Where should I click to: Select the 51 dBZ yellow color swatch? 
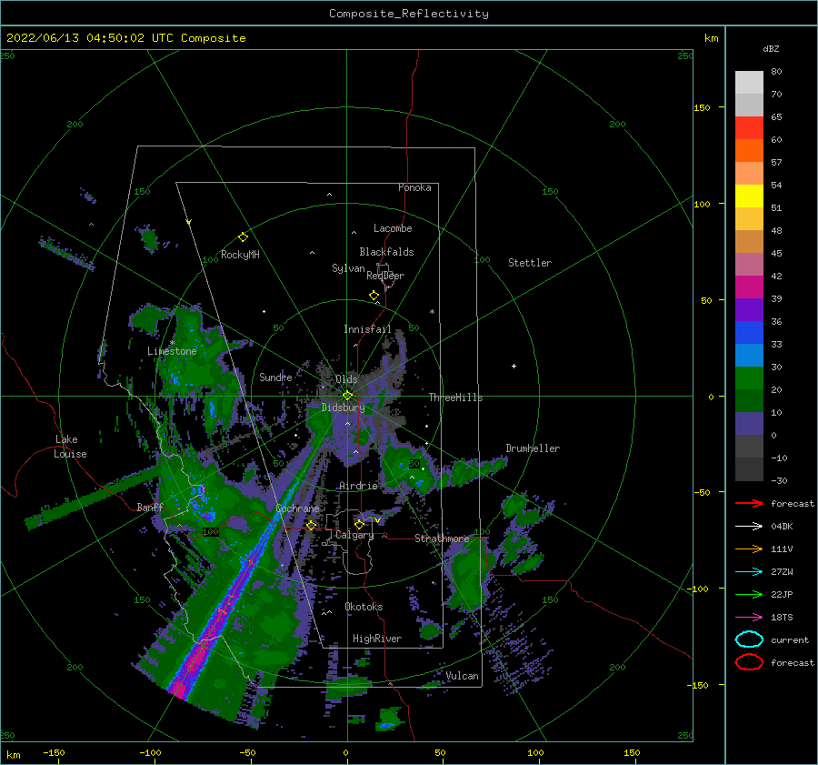pyautogui.click(x=749, y=196)
